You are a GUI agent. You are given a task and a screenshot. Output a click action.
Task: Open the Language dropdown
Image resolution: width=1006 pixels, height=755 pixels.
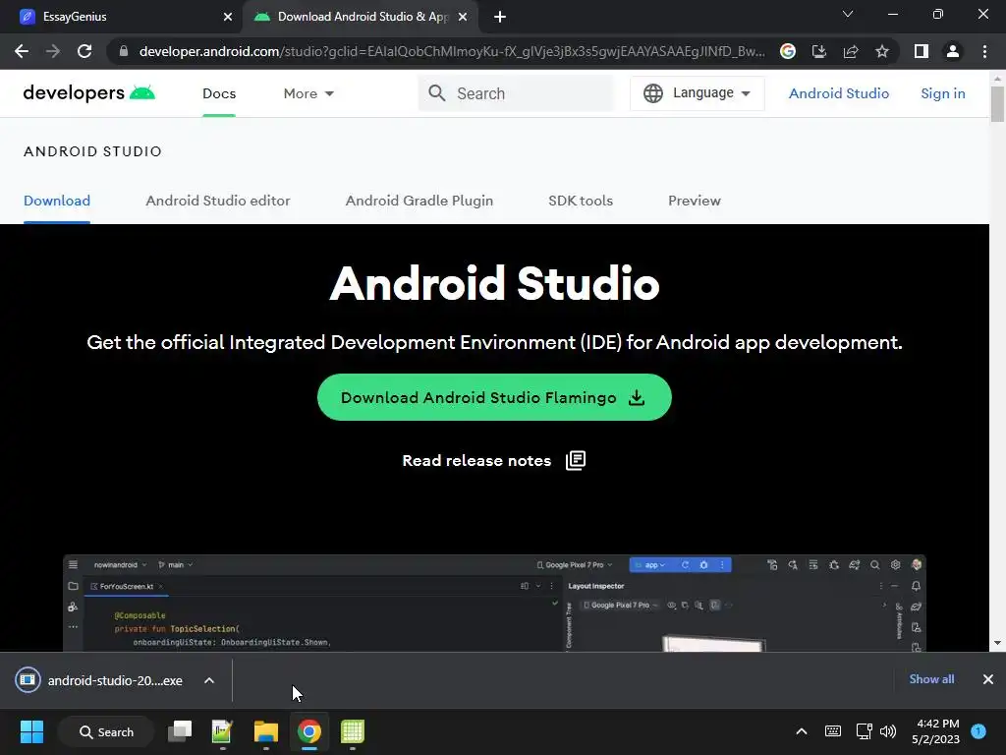[x=697, y=93]
